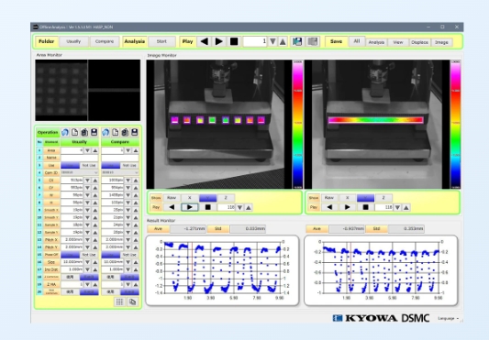The image size is (489, 340).
Task: Click the Compare button next to Folder
Action: click(x=105, y=41)
